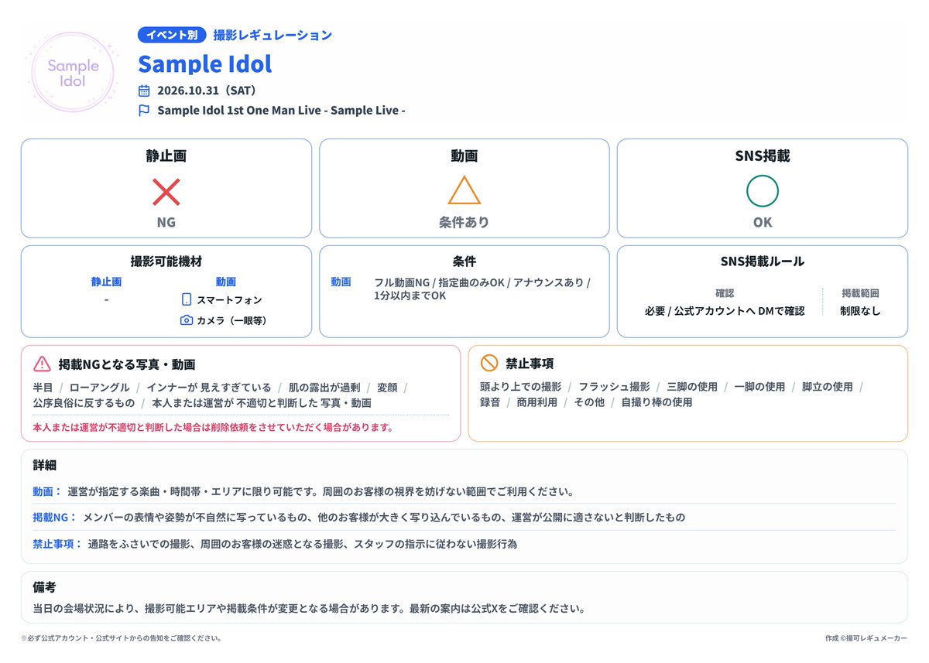Viewport: 929px width, 663px height.
Task: Click the smartphone icon under 動画
Action: 187,300
